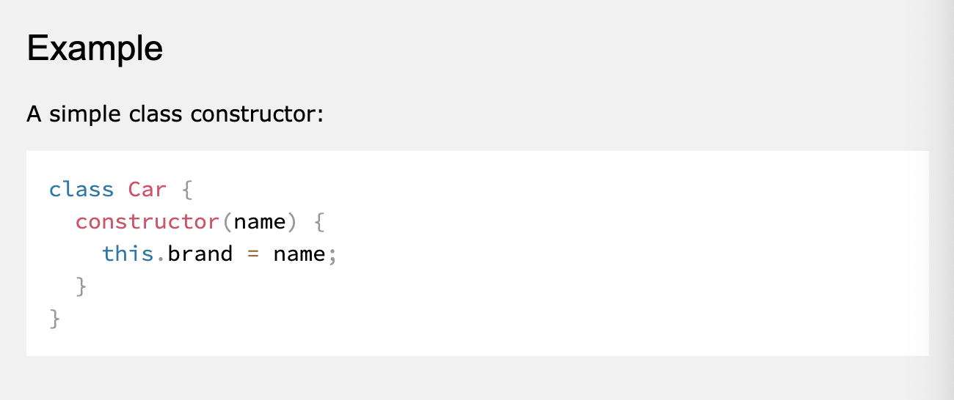The image size is (954, 400).
Task: Click the red "constructor" keyword in code
Action: click(x=148, y=221)
